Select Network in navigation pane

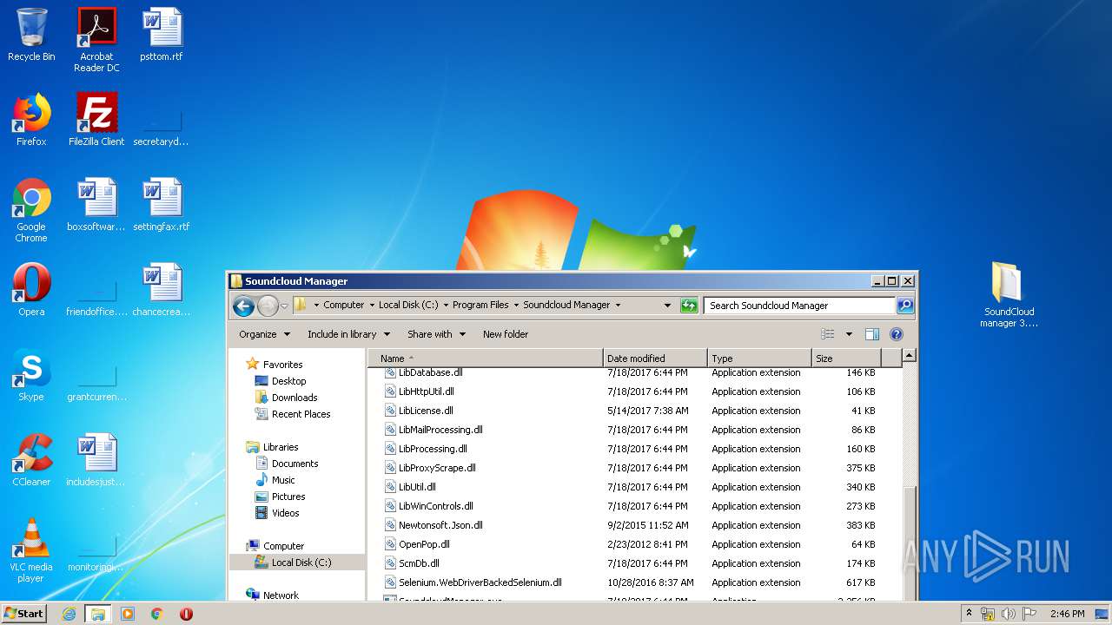281,595
